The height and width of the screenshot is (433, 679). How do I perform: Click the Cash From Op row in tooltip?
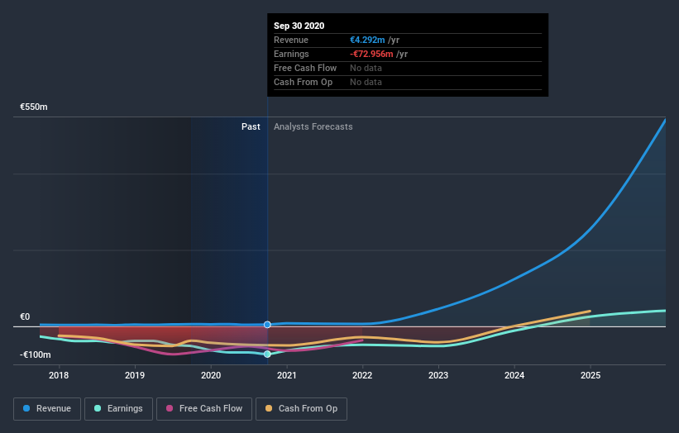[408, 82]
